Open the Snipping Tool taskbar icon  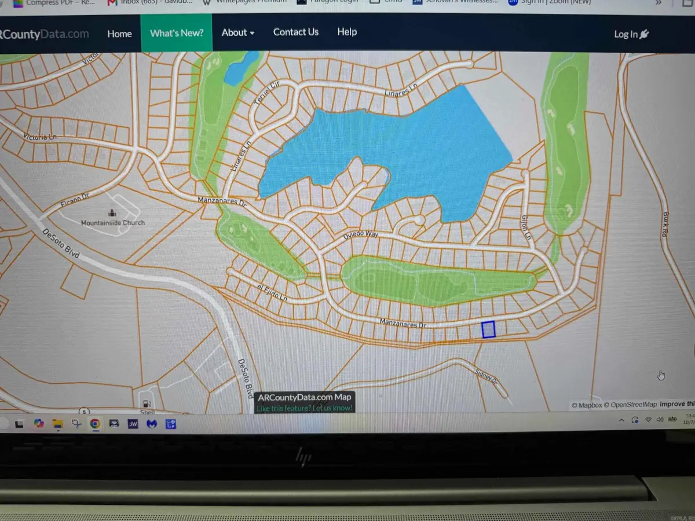click(x=76, y=423)
